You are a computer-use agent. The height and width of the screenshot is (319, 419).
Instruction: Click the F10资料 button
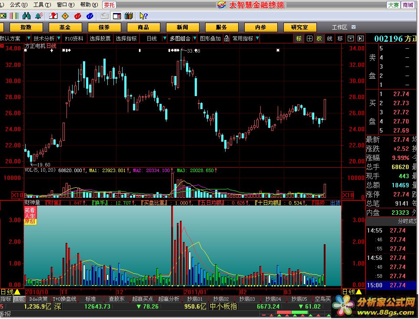click(x=74, y=39)
